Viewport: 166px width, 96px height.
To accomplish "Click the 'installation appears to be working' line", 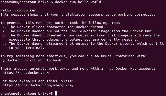I will (x=78, y=15).
